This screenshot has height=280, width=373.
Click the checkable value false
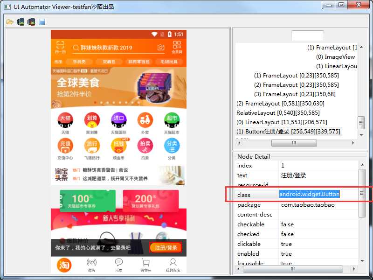[x=287, y=224]
